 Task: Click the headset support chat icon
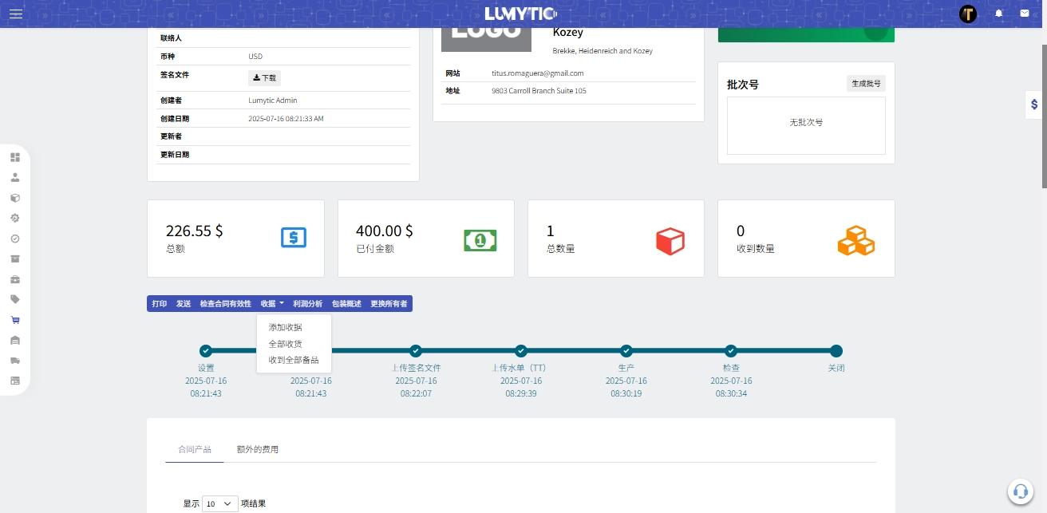coord(1019,491)
